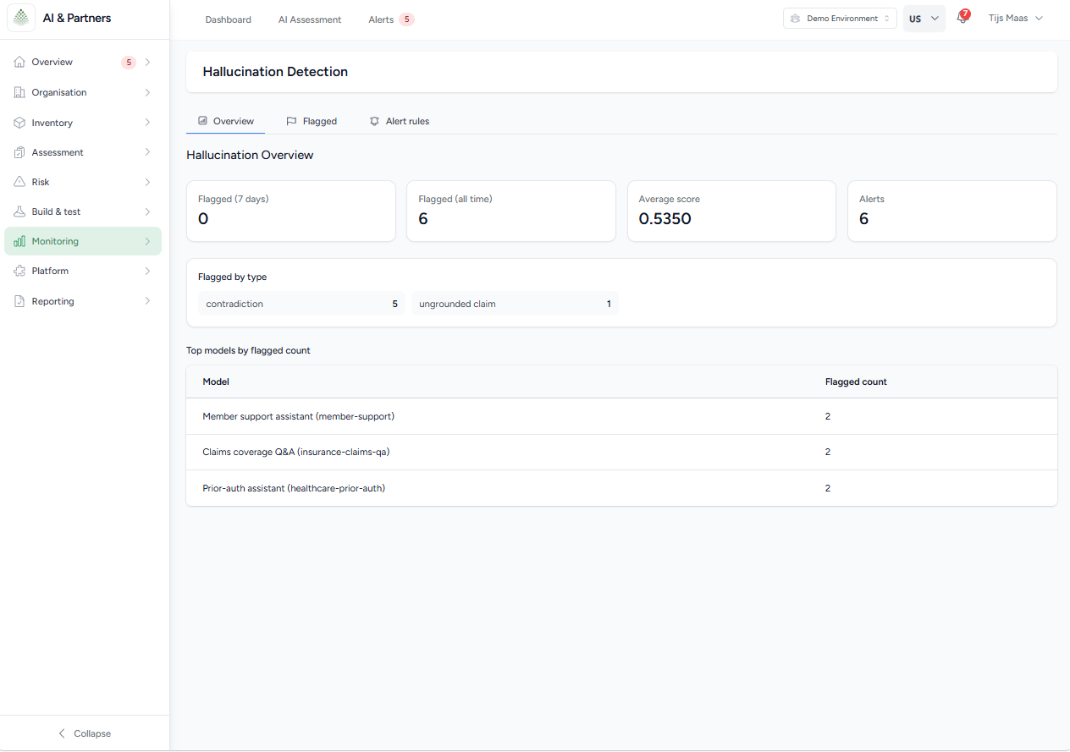Image resolution: width=1070 pixels, height=752 pixels.
Task: Click the Flagged (7 days) card
Action: (x=290, y=211)
